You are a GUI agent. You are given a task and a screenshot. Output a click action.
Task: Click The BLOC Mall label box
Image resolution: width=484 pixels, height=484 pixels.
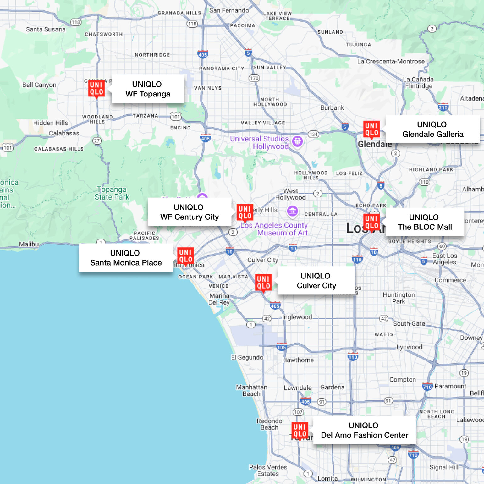click(x=424, y=222)
